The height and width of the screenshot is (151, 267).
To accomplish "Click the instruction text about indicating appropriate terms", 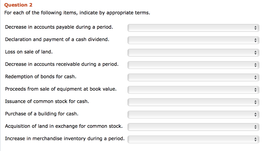I will point(77,13).
